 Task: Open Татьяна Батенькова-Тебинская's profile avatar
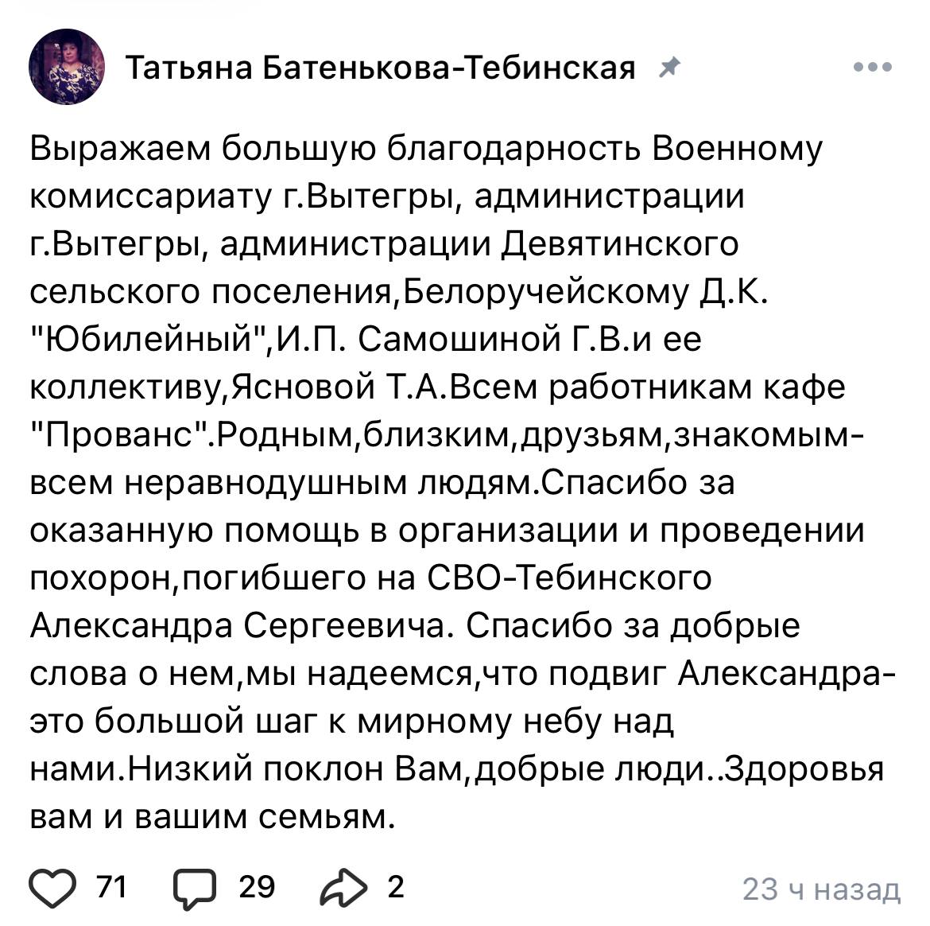(x=67, y=67)
